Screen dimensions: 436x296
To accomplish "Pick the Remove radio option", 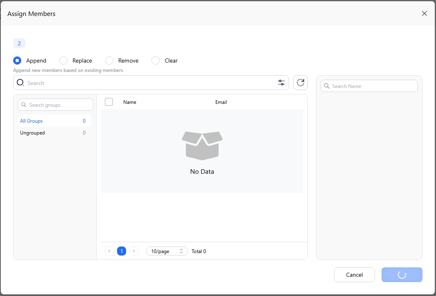I will pyautogui.click(x=109, y=61).
